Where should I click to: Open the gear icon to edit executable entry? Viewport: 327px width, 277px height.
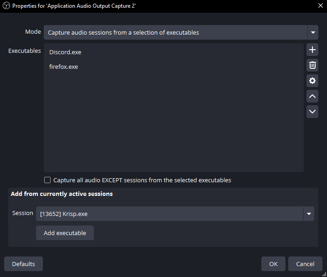(x=312, y=81)
